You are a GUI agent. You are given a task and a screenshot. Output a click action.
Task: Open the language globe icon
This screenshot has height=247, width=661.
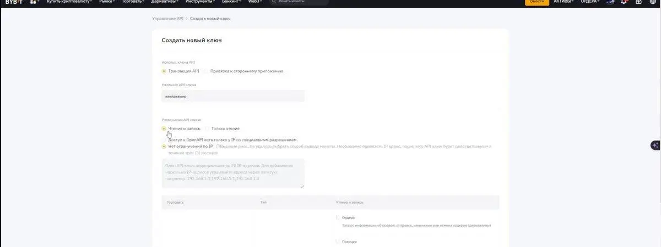coord(653,2)
